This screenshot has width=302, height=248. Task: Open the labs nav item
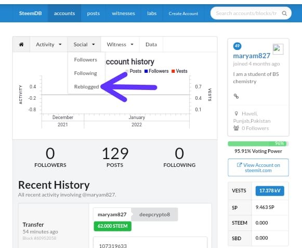pyautogui.click(x=152, y=14)
